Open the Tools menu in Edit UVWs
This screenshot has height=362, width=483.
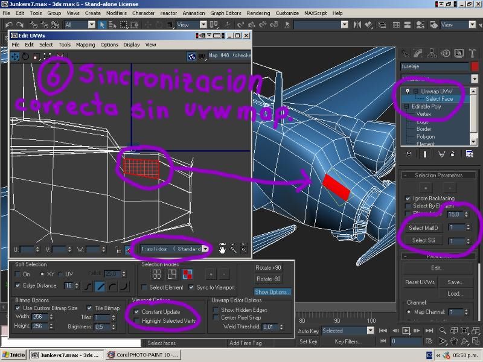65,45
